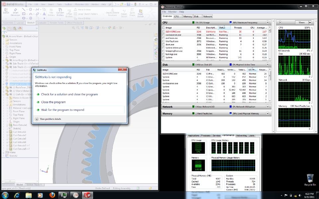Click Check for a solution and close the program
Viewport: 319px width, 199px height.
69,95
